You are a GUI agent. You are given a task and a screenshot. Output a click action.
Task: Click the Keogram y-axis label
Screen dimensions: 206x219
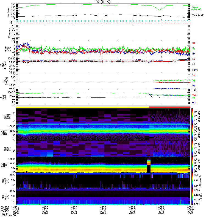(9, 33)
